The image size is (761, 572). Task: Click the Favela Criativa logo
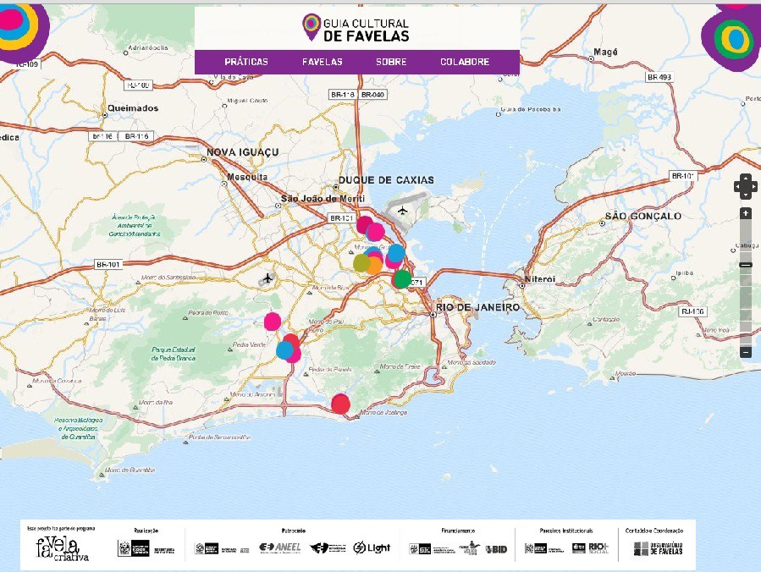coord(62,548)
